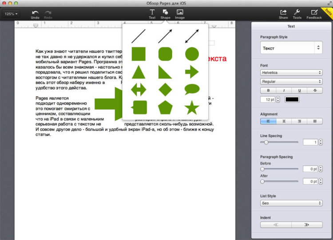Viewport: 333px width, 240px height.
Task: Insert the green diamond shape
Action: point(165,90)
